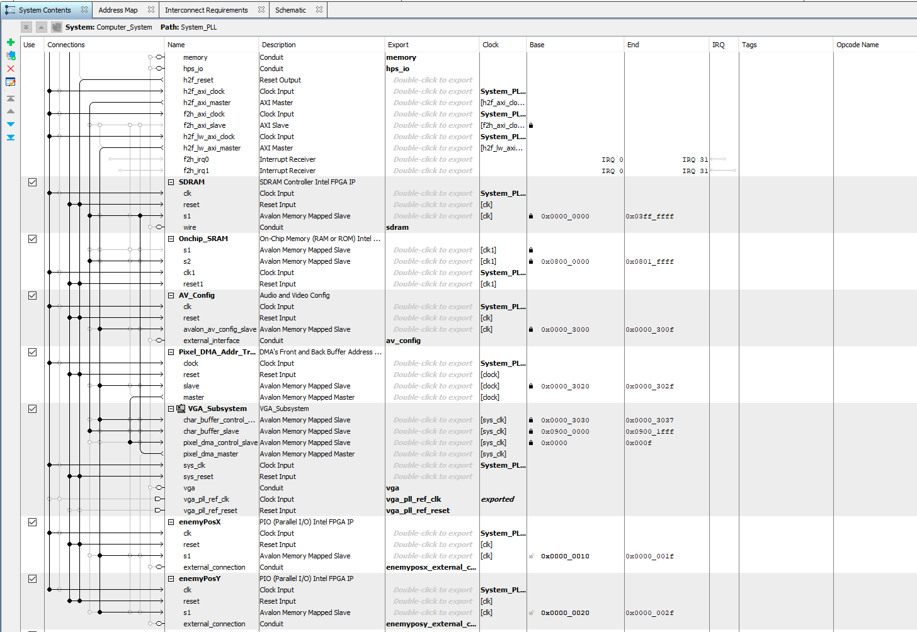Click the gray move up arrow icon
The image size is (917, 632).
click(x=11, y=111)
